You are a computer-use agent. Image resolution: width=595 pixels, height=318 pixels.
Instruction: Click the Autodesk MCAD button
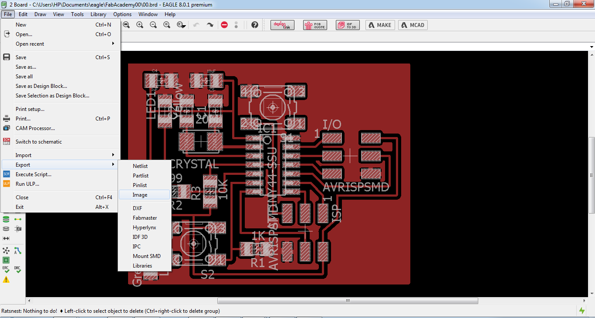413,25
